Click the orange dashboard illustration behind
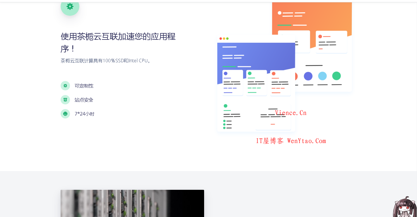This screenshot has width=417, height=217. point(312,47)
